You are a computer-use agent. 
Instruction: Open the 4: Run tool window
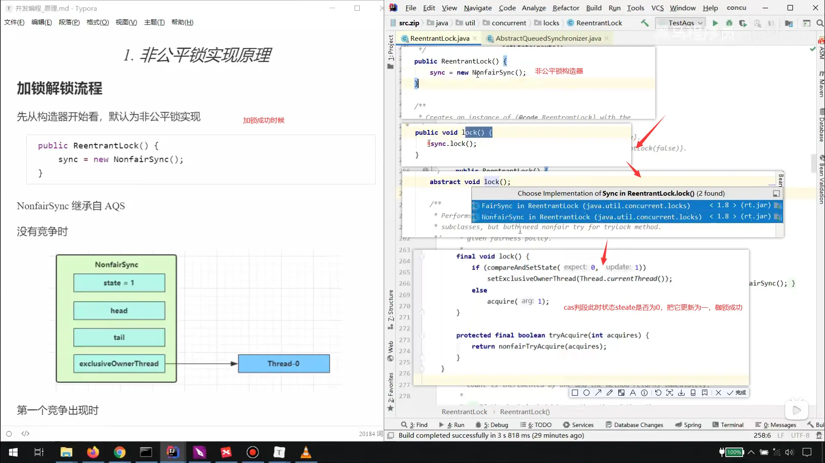click(x=452, y=425)
